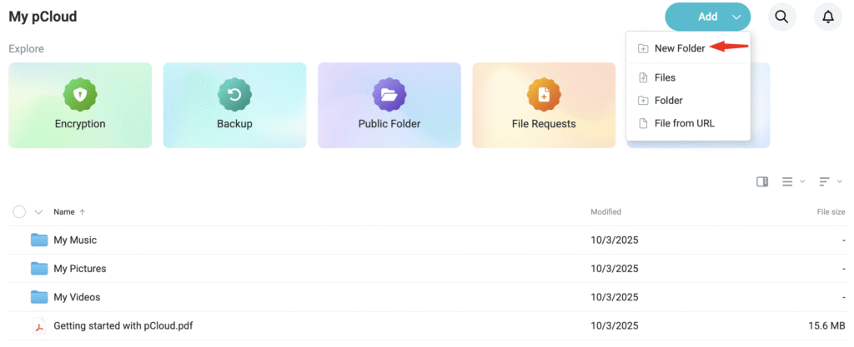Toggle the info side panel icon
The width and height of the screenshot is (854, 347).
761,181
